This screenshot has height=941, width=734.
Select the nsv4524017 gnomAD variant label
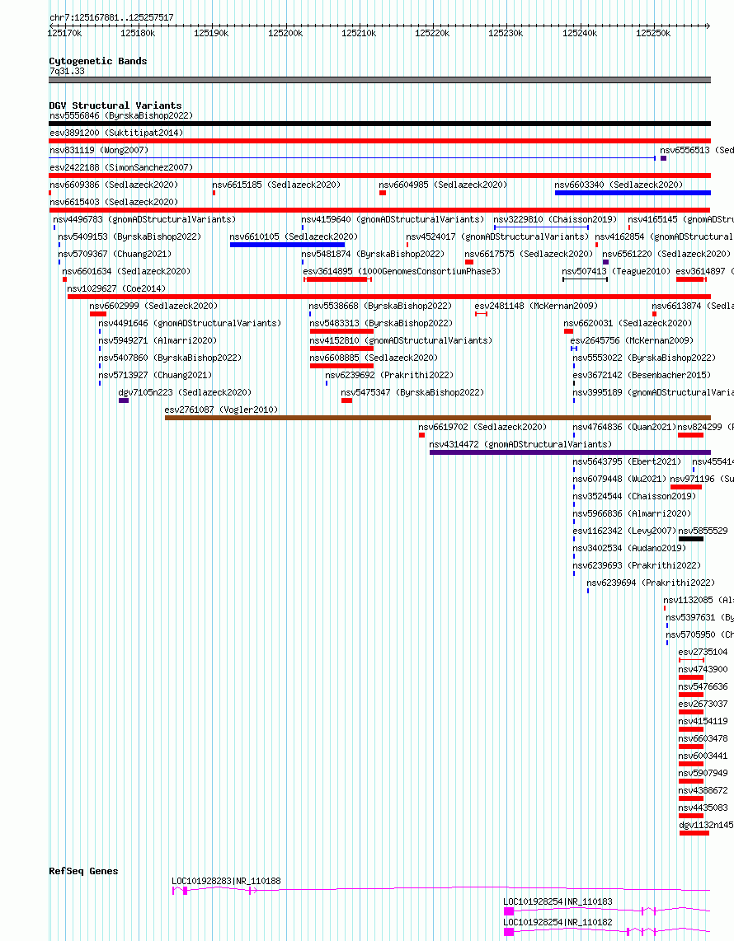(x=497, y=237)
